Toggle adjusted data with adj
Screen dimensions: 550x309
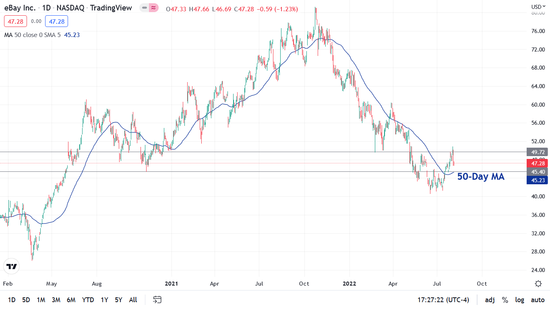click(x=490, y=300)
